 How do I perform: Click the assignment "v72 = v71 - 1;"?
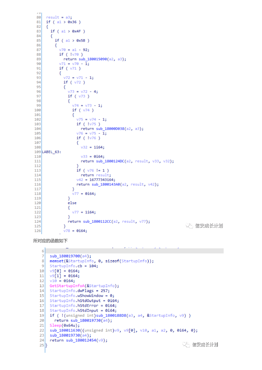click(79, 78)
